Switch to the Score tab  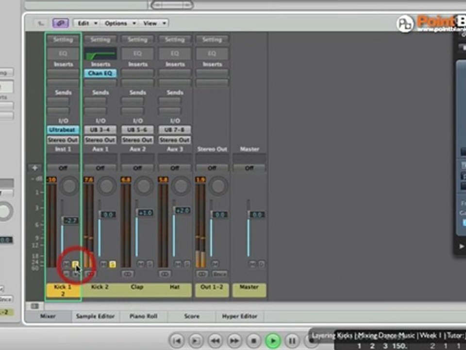coord(191,316)
